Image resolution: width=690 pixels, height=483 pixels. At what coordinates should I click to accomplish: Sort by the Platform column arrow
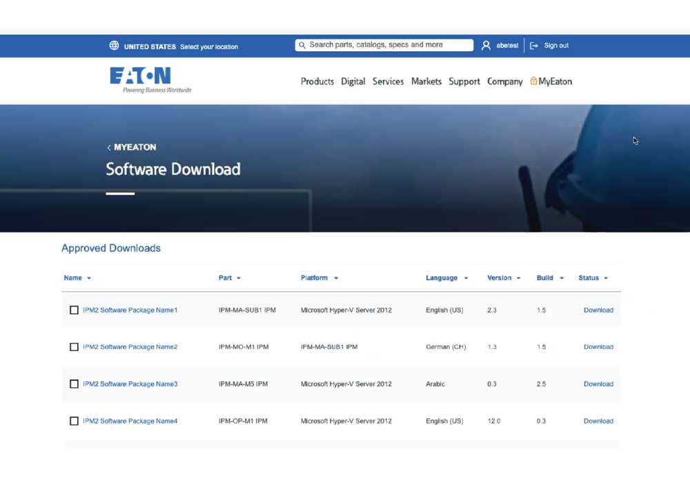click(x=336, y=278)
